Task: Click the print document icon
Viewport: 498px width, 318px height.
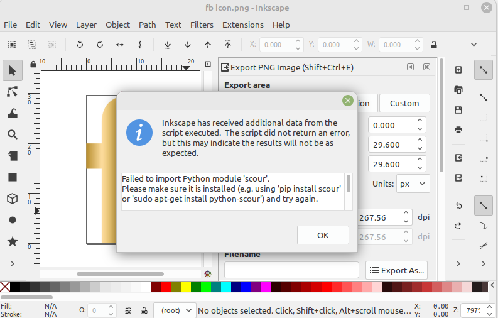Action: [458, 130]
